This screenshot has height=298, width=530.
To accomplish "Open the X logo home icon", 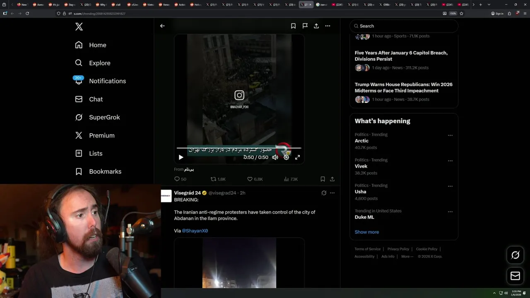I will [x=79, y=27].
